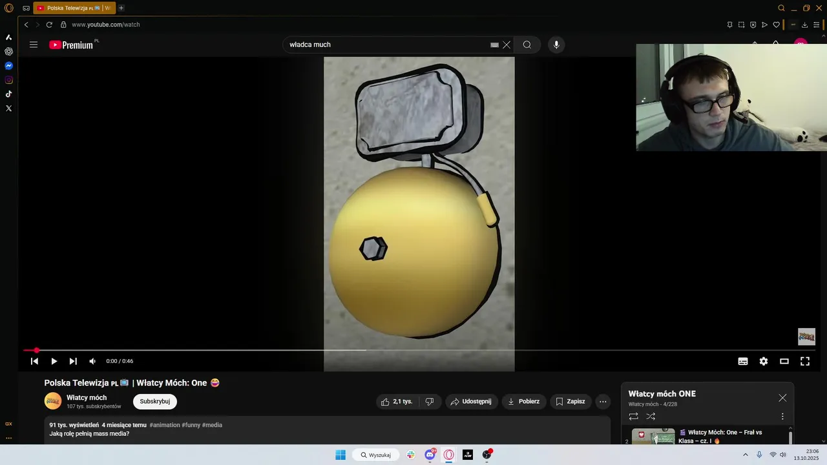Click the #animation hashtag link
Screen dimensions: 827x465
165,425
